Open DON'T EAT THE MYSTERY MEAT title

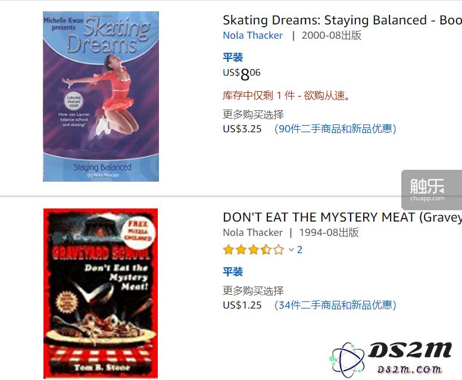[x=342, y=217]
